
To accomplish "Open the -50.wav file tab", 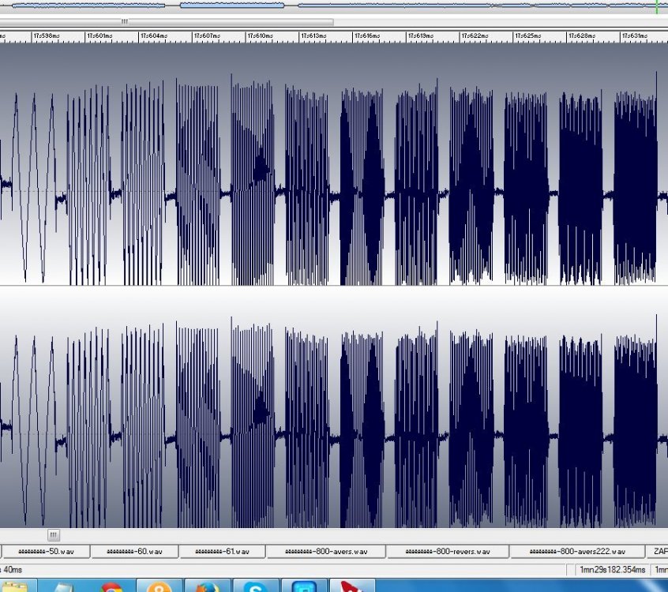I will (x=43, y=551).
